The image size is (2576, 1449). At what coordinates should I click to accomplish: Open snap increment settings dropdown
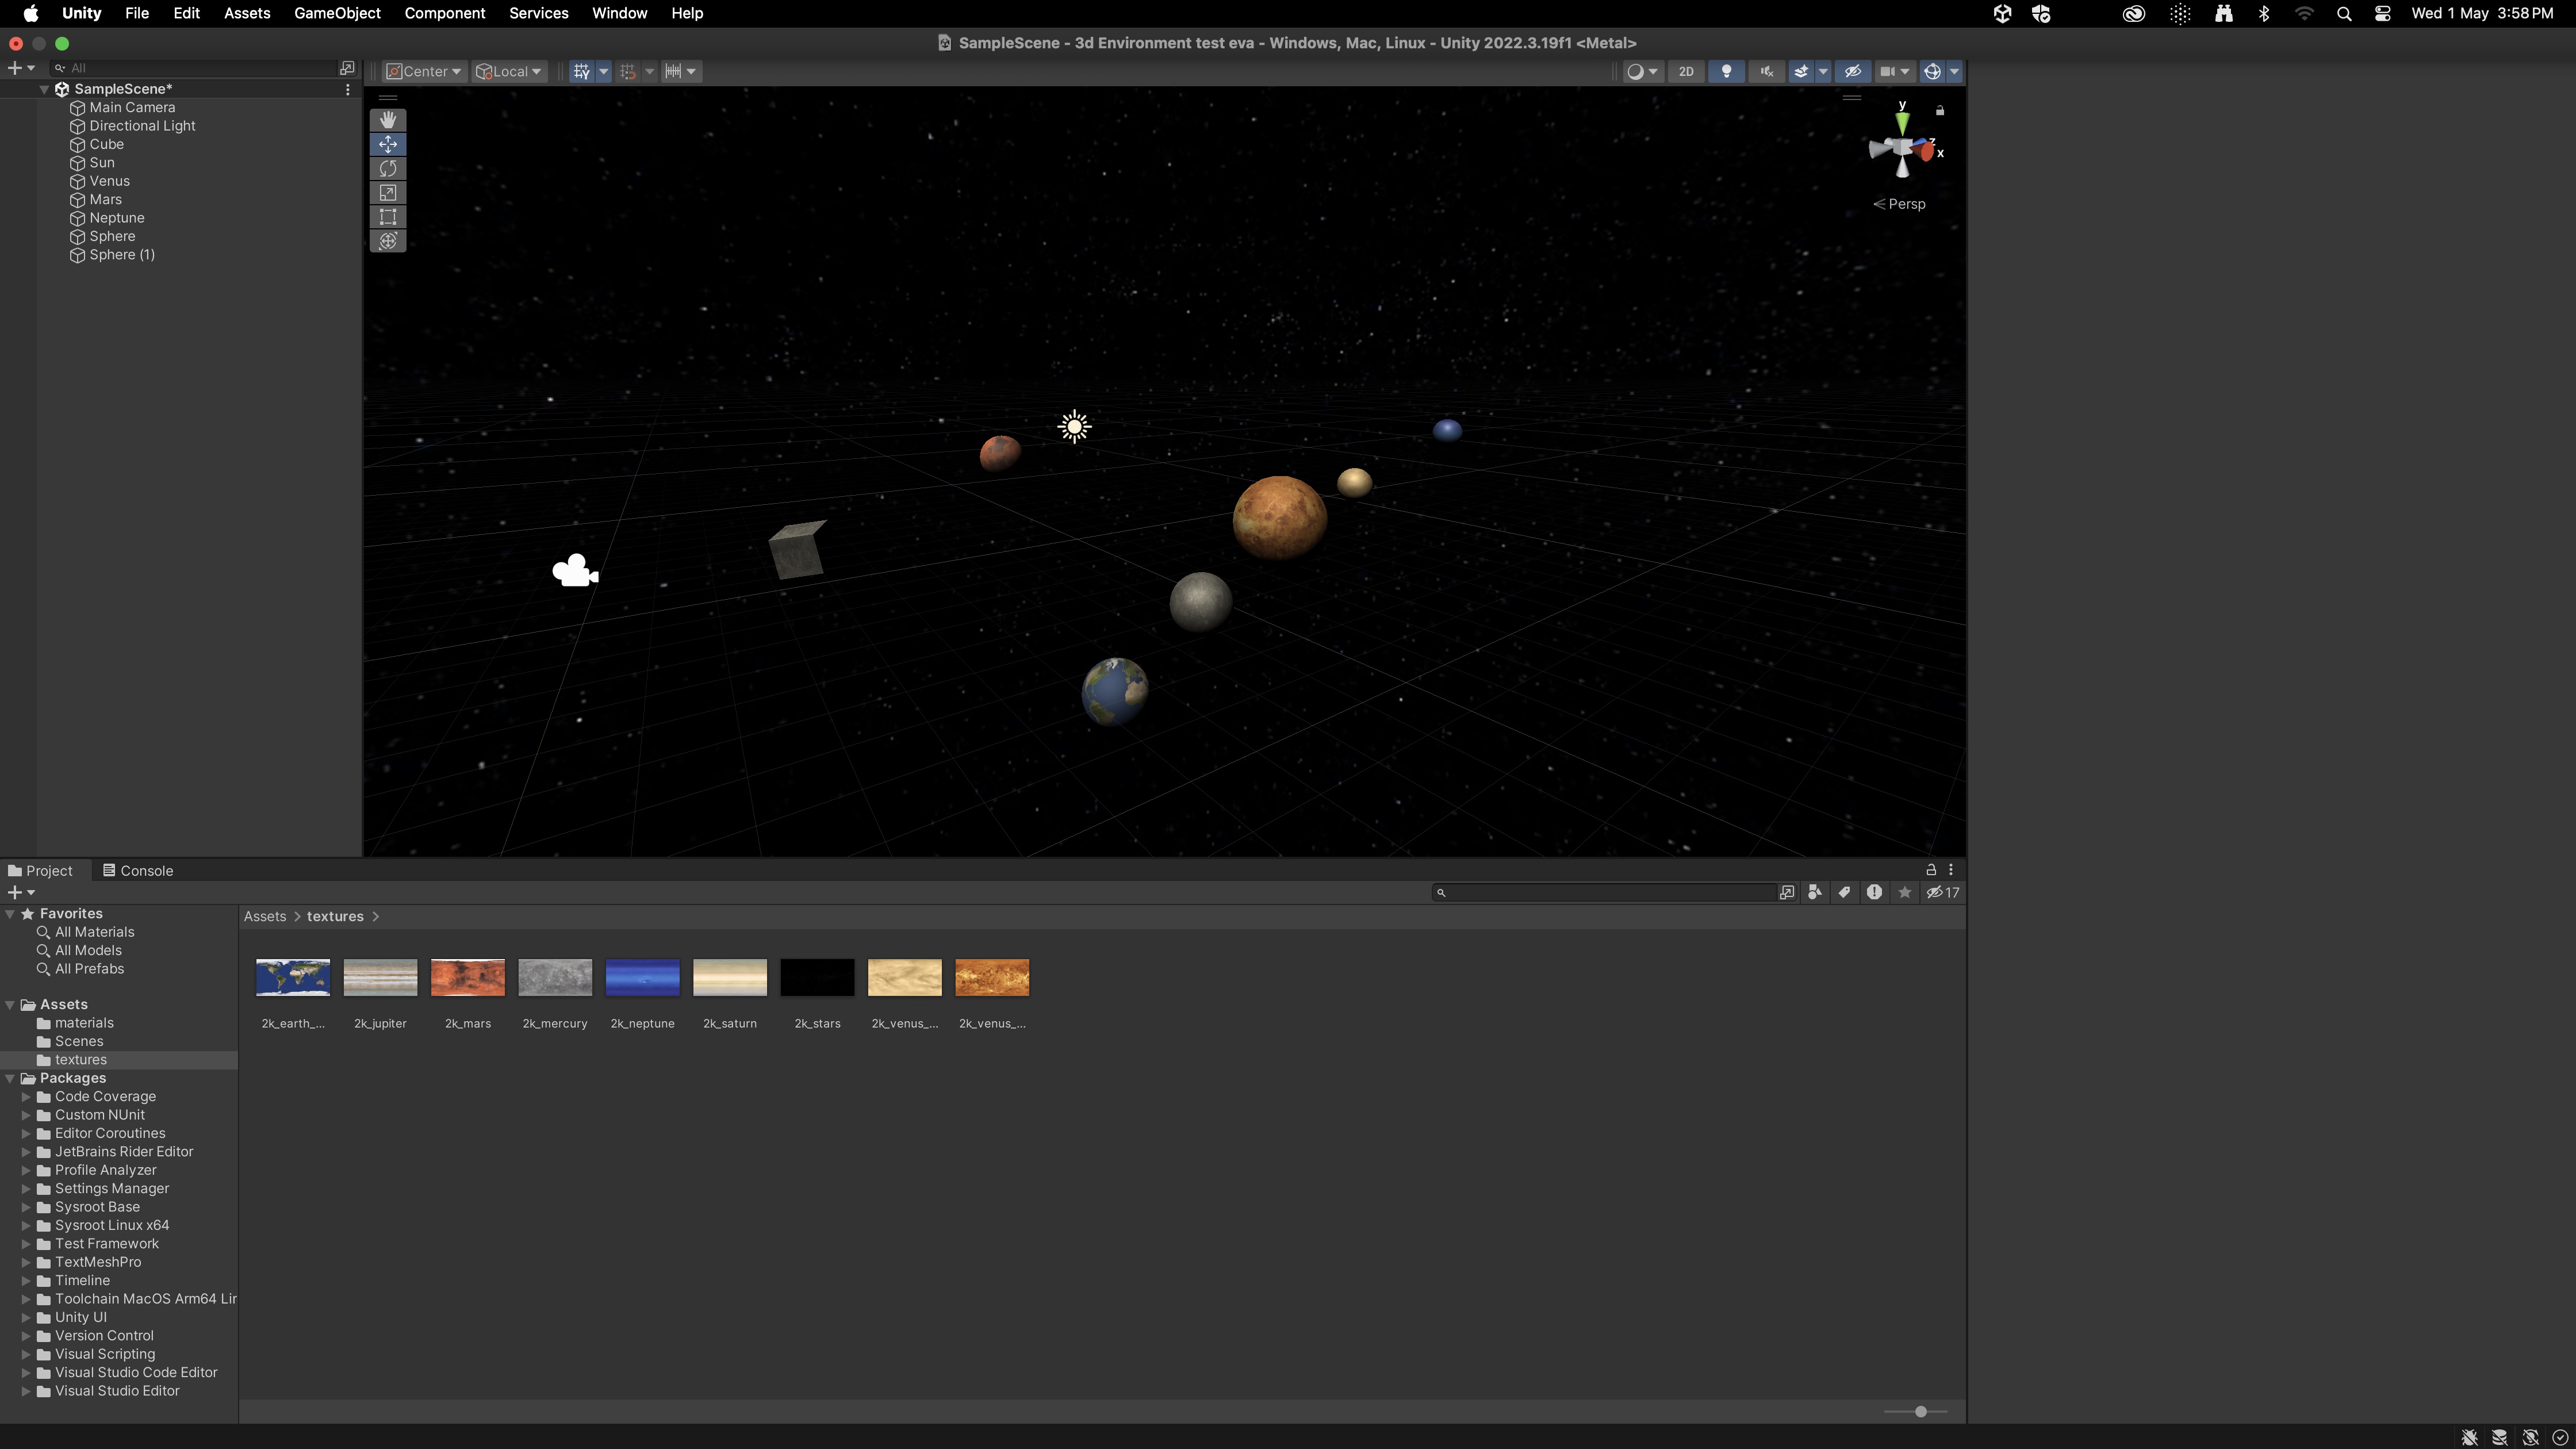681,71
